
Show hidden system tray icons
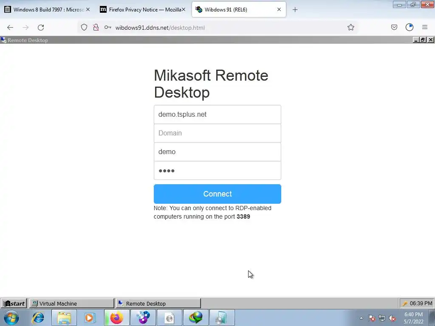(361, 318)
